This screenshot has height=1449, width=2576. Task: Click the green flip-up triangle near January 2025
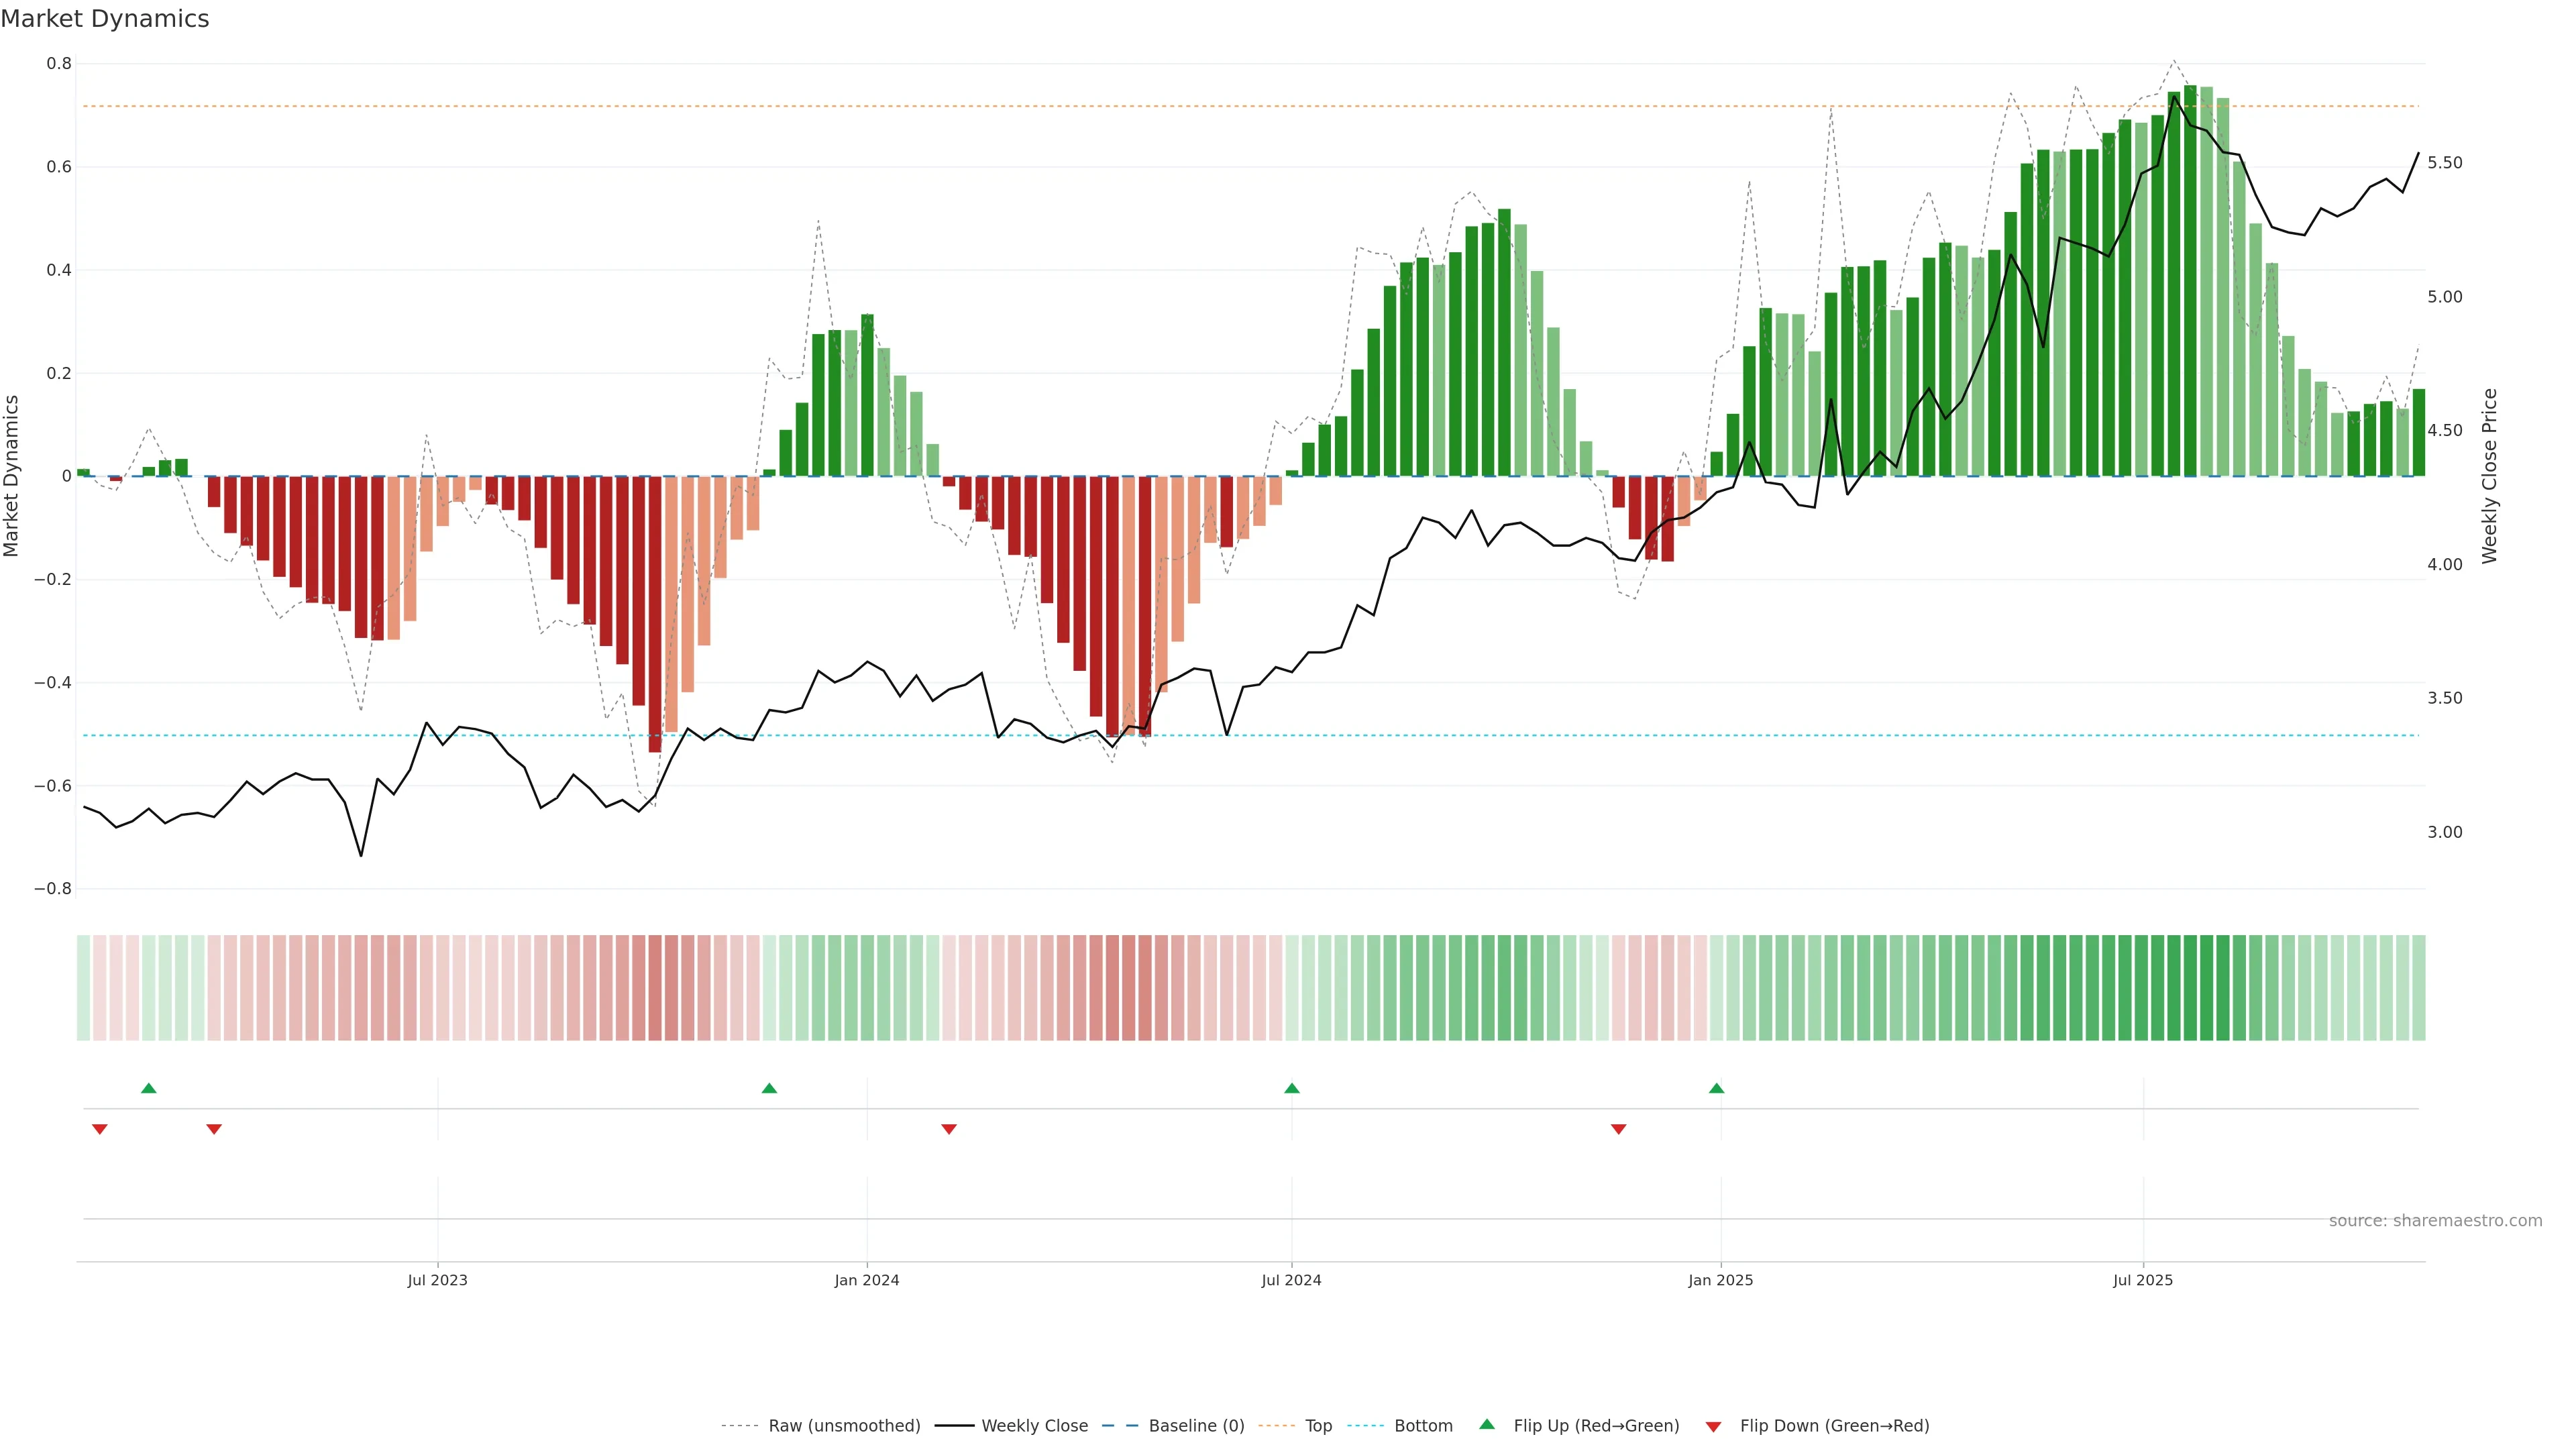(1717, 1088)
